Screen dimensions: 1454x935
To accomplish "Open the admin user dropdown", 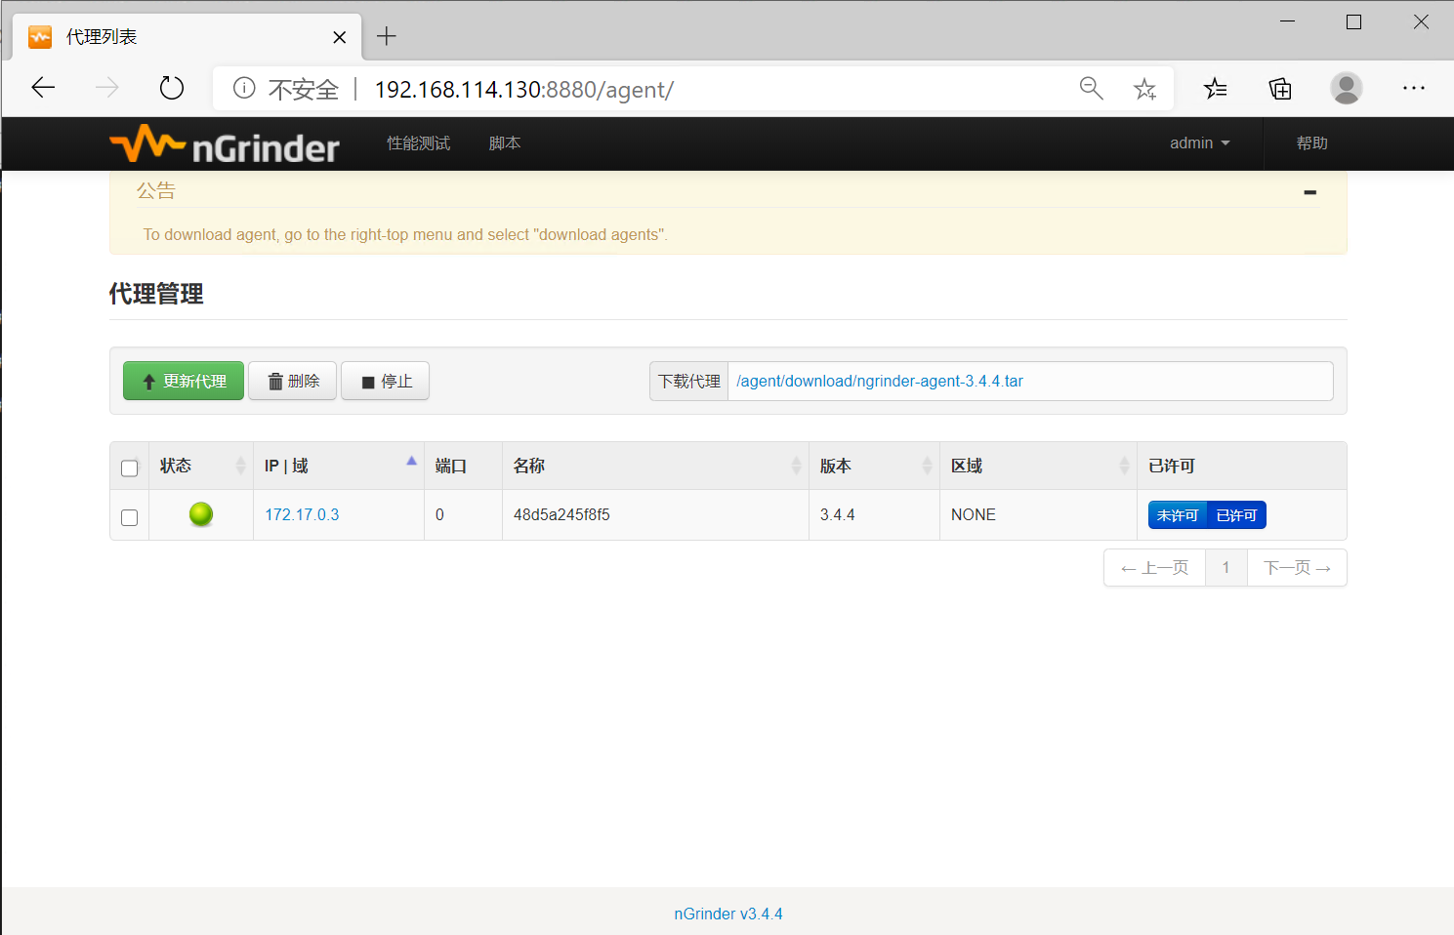I will pos(1199,143).
